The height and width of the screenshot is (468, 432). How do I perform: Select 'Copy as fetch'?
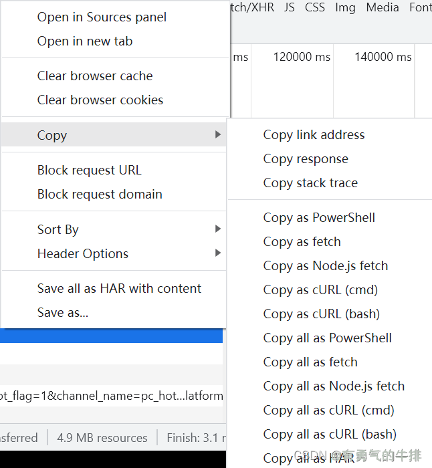click(302, 242)
